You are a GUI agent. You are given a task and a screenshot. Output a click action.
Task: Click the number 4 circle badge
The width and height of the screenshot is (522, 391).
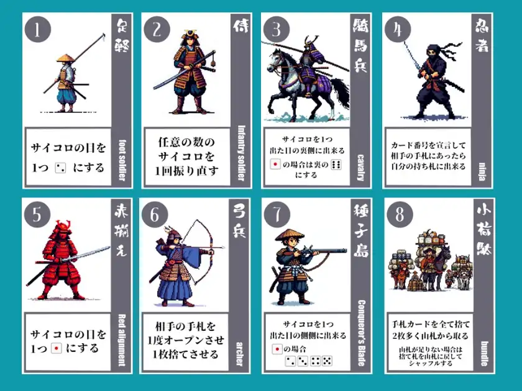coord(398,30)
